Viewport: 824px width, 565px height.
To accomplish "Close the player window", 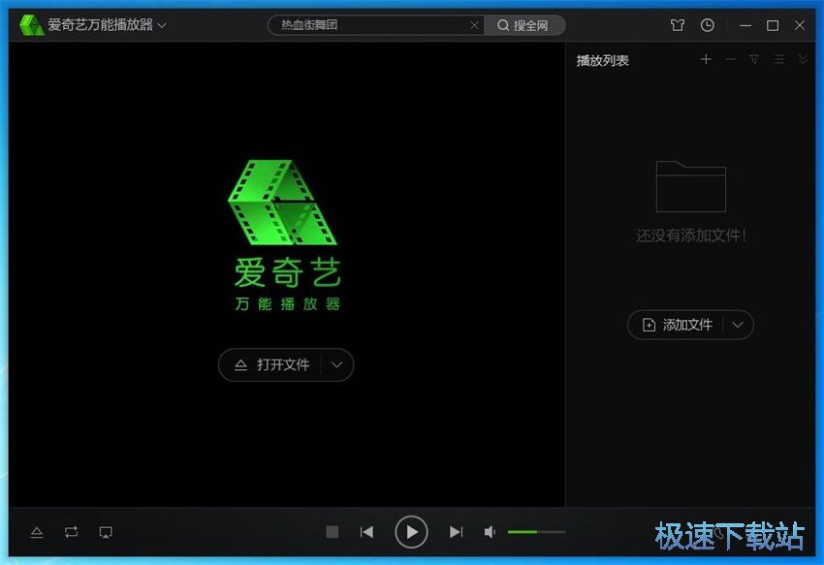I will [800, 25].
